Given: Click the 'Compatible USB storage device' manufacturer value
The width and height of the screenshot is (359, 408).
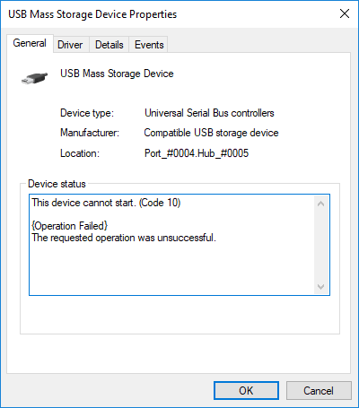Looking at the screenshot, I should 211,133.
